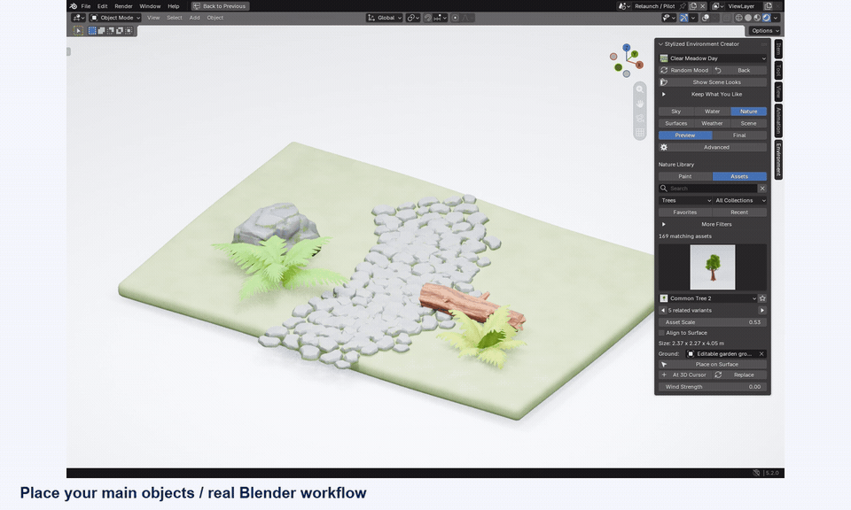Toggle the snapping magnet icon

[427, 18]
